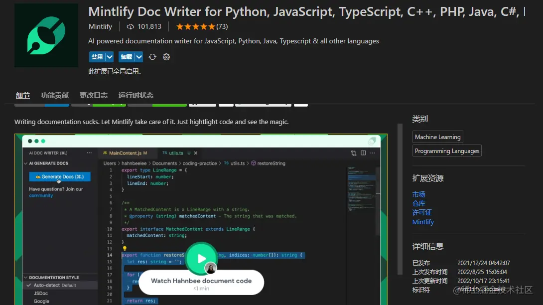Click Generate Docs button in preview
Screen dimensions: 543x305
point(60,177)
